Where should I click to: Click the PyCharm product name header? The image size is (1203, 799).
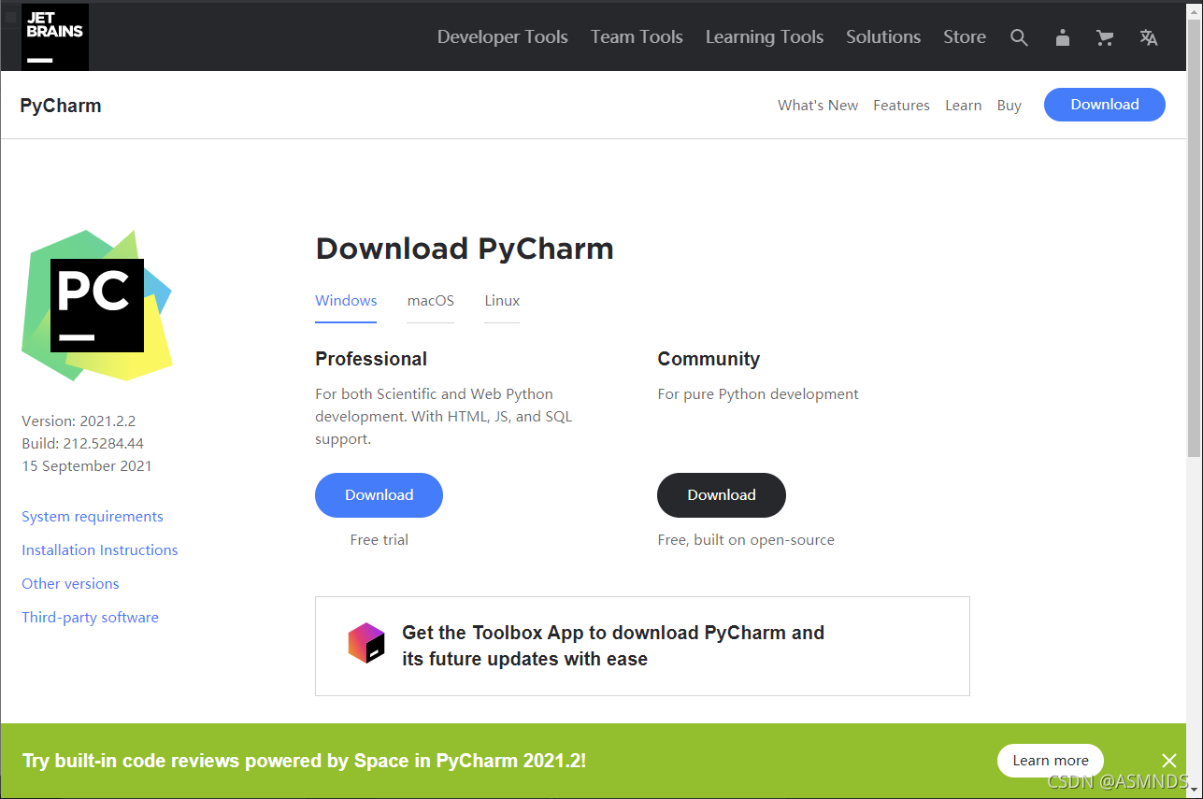61,106
